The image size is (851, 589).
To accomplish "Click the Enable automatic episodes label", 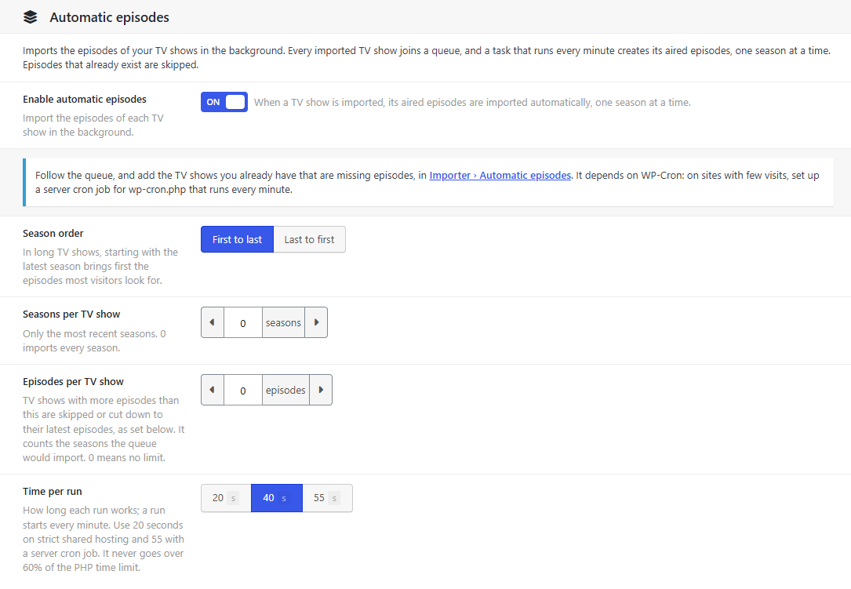I will click(85, 100).
